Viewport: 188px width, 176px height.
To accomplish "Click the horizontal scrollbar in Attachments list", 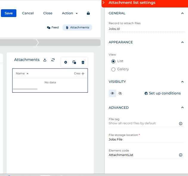I will click(x=25, y=89).
